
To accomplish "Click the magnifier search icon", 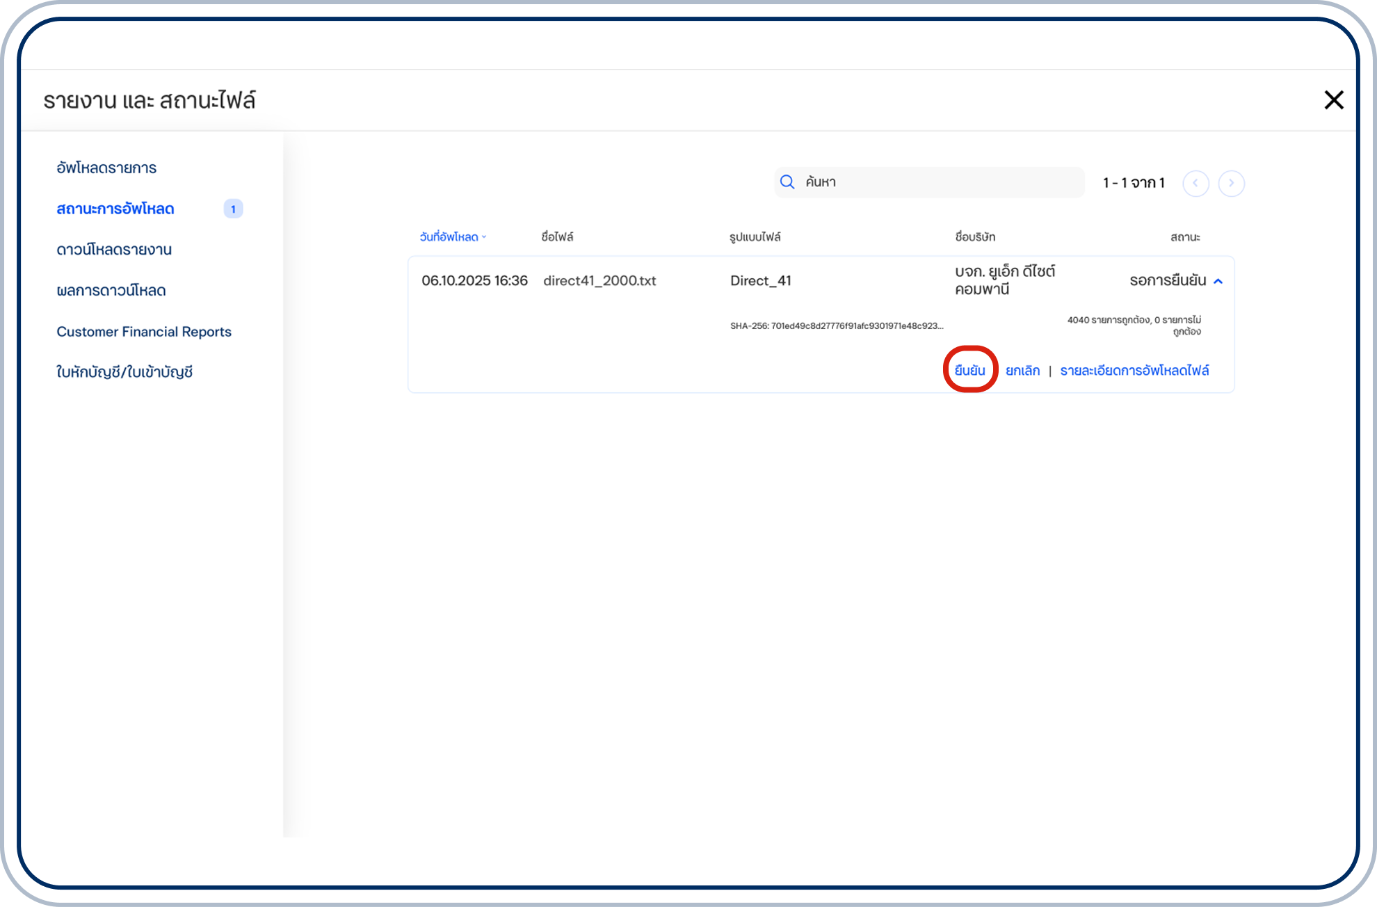I will 787,182.
